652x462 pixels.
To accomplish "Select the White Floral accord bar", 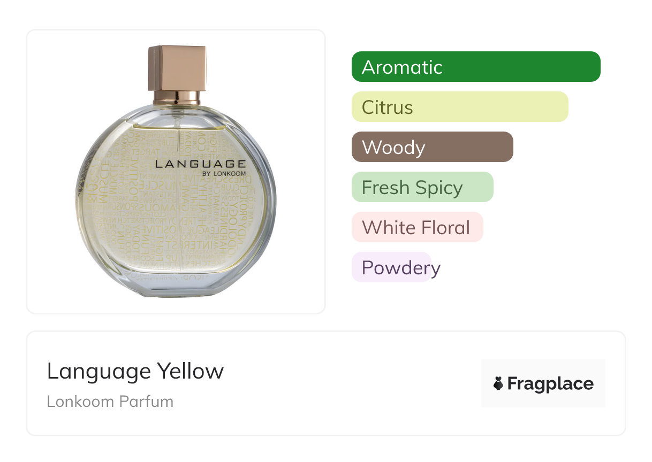I will [417, 227].
